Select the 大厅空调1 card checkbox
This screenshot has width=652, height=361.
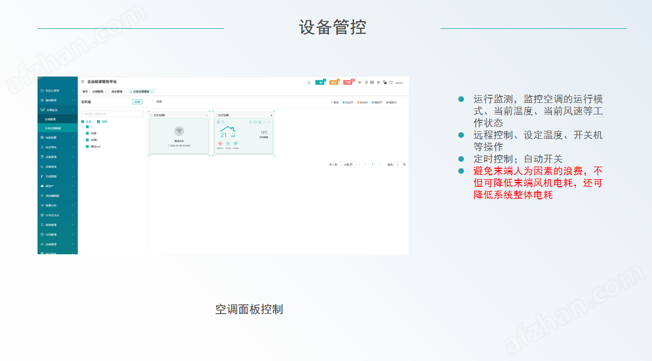151,115
